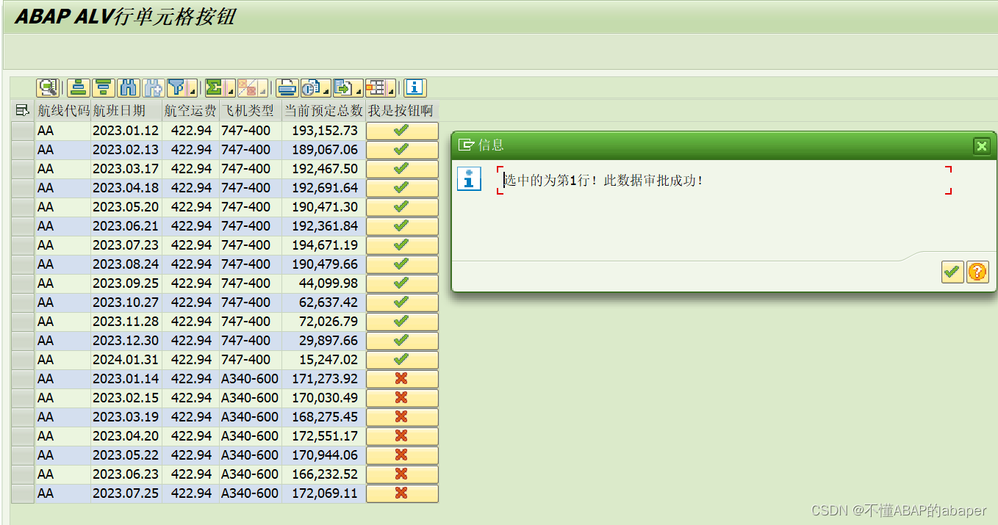Select the Details magnifier icon
The height and width of the screenshot is (525, 998).
pyautogui.click(x=47, y=87)
